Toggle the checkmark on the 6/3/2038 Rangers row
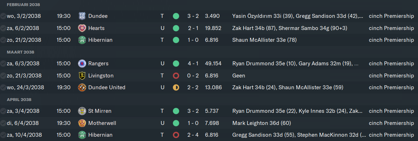Image resolution: width=418 pixels, height=141 pixels. pyautogui.click(x=3, y=64)
